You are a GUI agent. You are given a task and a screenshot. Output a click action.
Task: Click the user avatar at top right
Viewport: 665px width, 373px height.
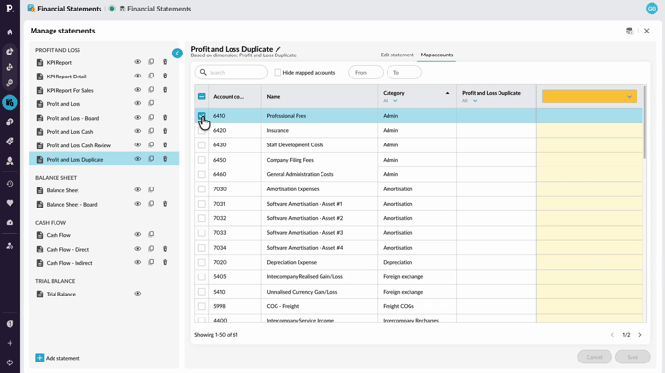pos(652,9)
